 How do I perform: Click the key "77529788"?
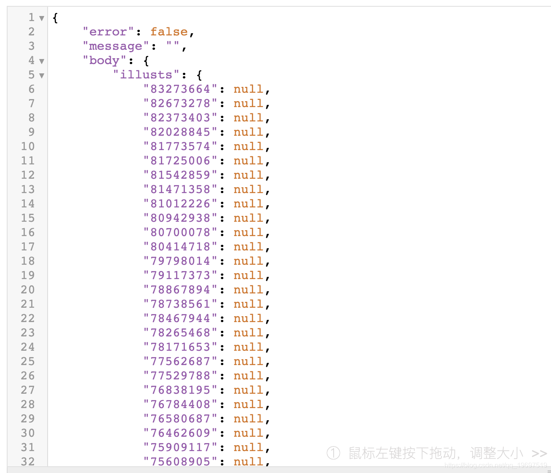180,376
